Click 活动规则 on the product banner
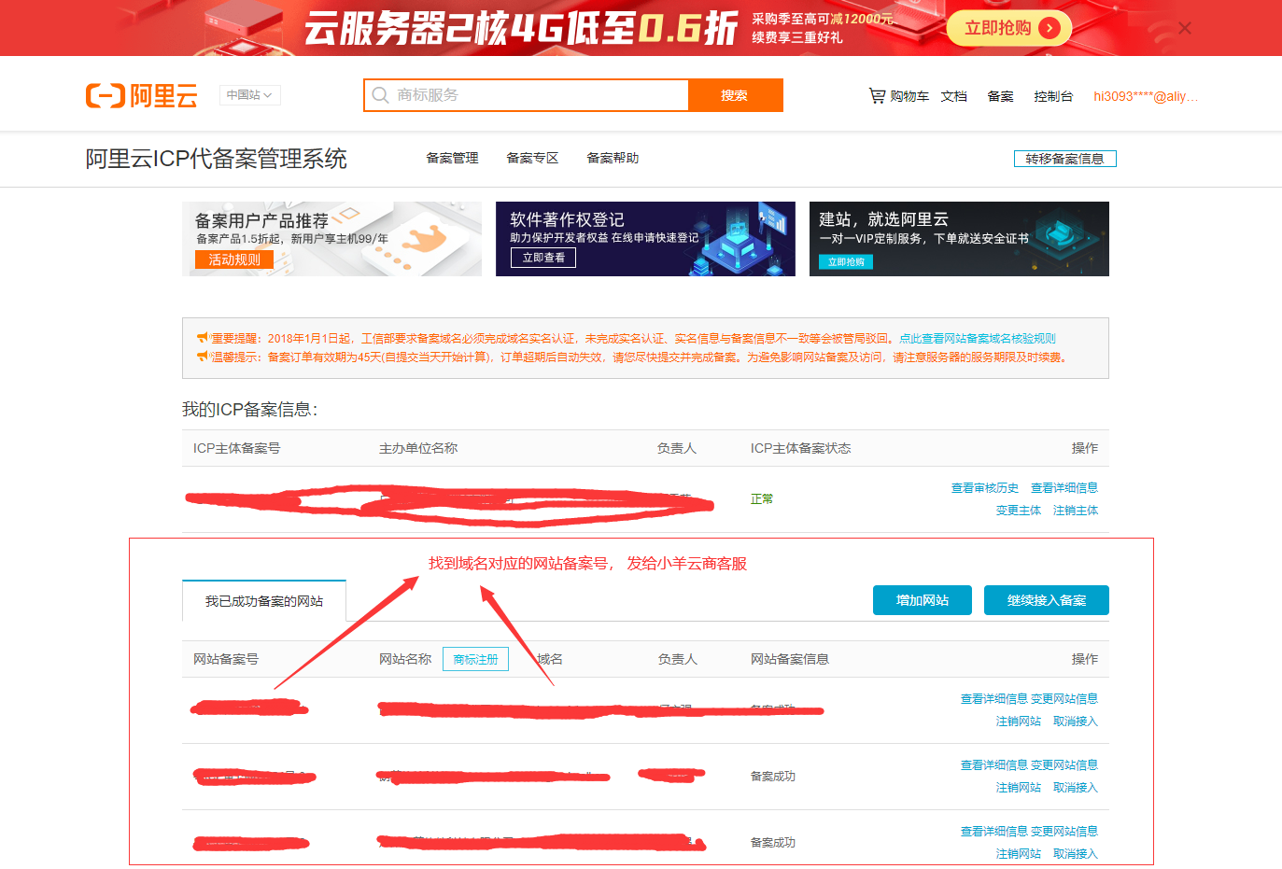Viewport: 1282px width, 869px height. (x=234, y=259)
